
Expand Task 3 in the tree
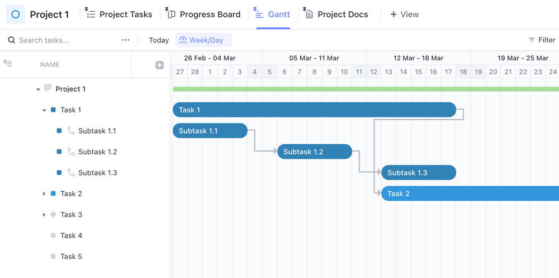(44, 215)
